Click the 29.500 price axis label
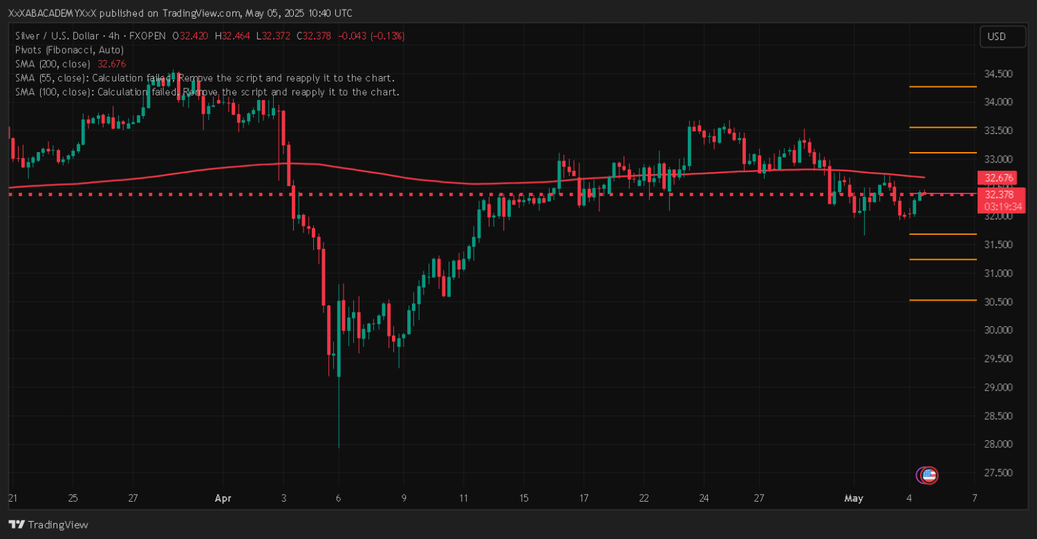The height and width of the screenshot is (539, 1037). pyautogui.click(x=999, y=359)
